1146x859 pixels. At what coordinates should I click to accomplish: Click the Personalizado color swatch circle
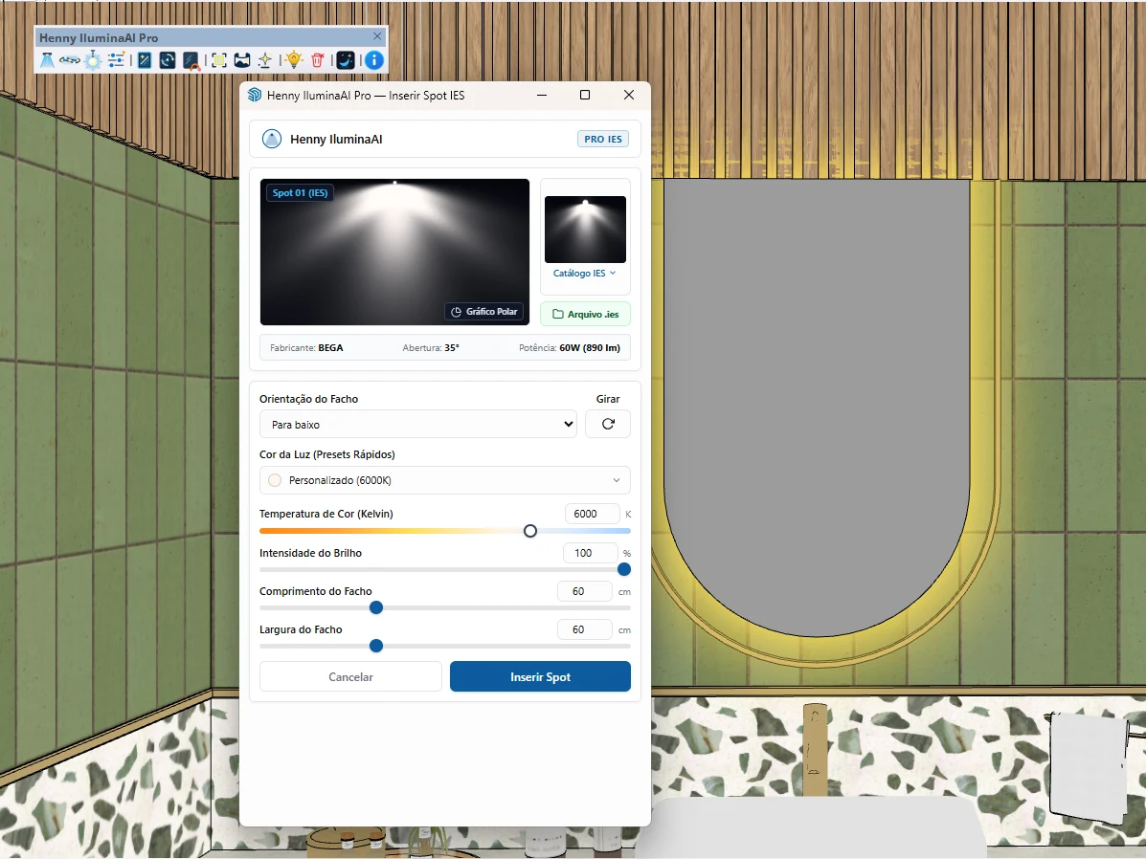tap(275, 480)
